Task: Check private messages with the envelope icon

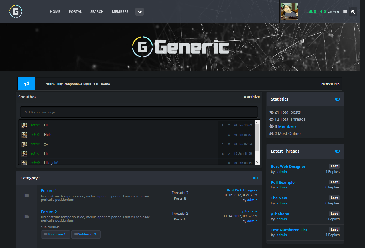Action: [x=319, y=11]
